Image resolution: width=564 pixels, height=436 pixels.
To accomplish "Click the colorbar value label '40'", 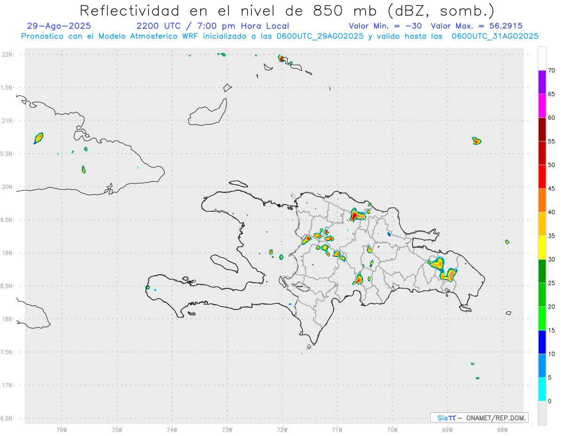I will [552, 212].
